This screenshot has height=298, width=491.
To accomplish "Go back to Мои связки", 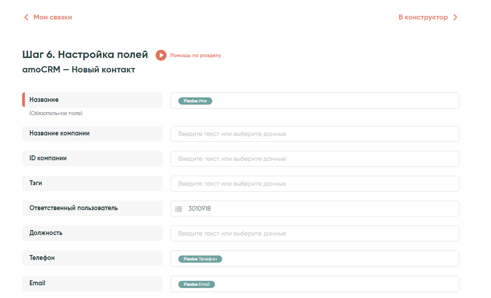I will click(52, 17).
